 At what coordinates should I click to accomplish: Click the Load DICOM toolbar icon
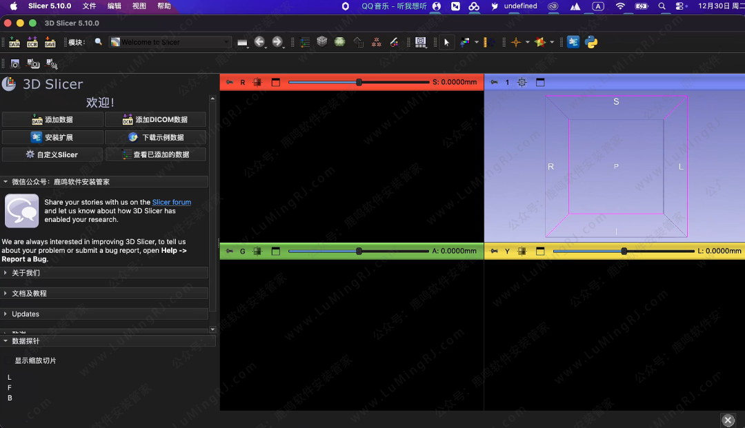tap(32, 43)
